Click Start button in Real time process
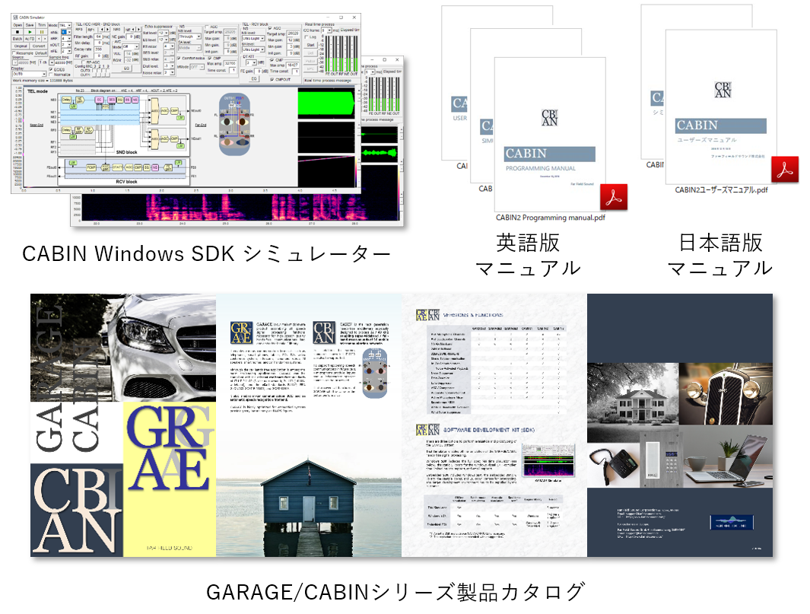This screenshot has height=614, width=810. coord(310,45)
